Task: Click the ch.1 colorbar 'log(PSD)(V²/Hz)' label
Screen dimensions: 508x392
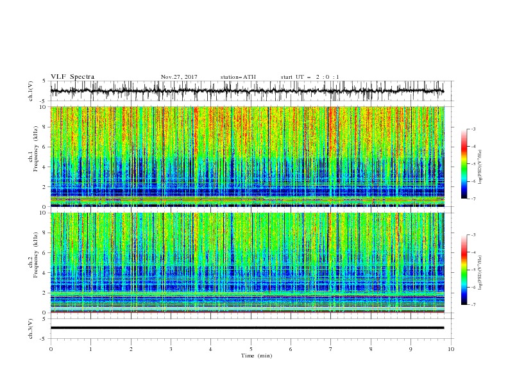Action: click(480, 167)
